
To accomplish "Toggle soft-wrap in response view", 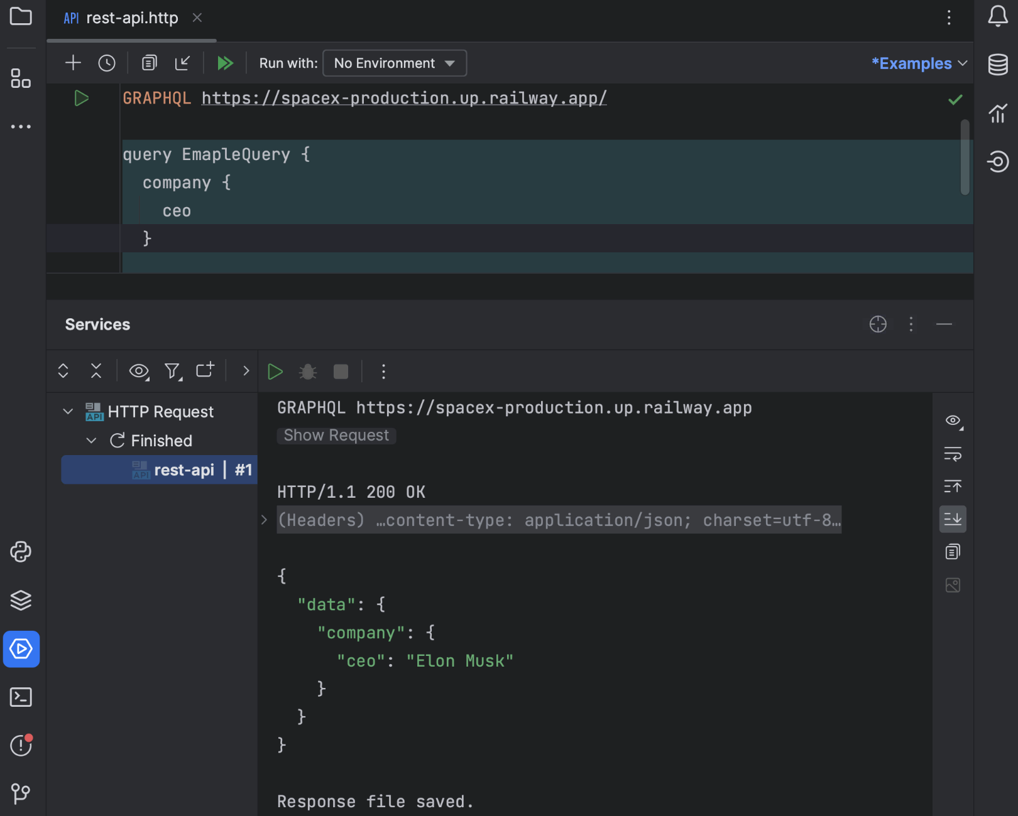I will 953,454.
